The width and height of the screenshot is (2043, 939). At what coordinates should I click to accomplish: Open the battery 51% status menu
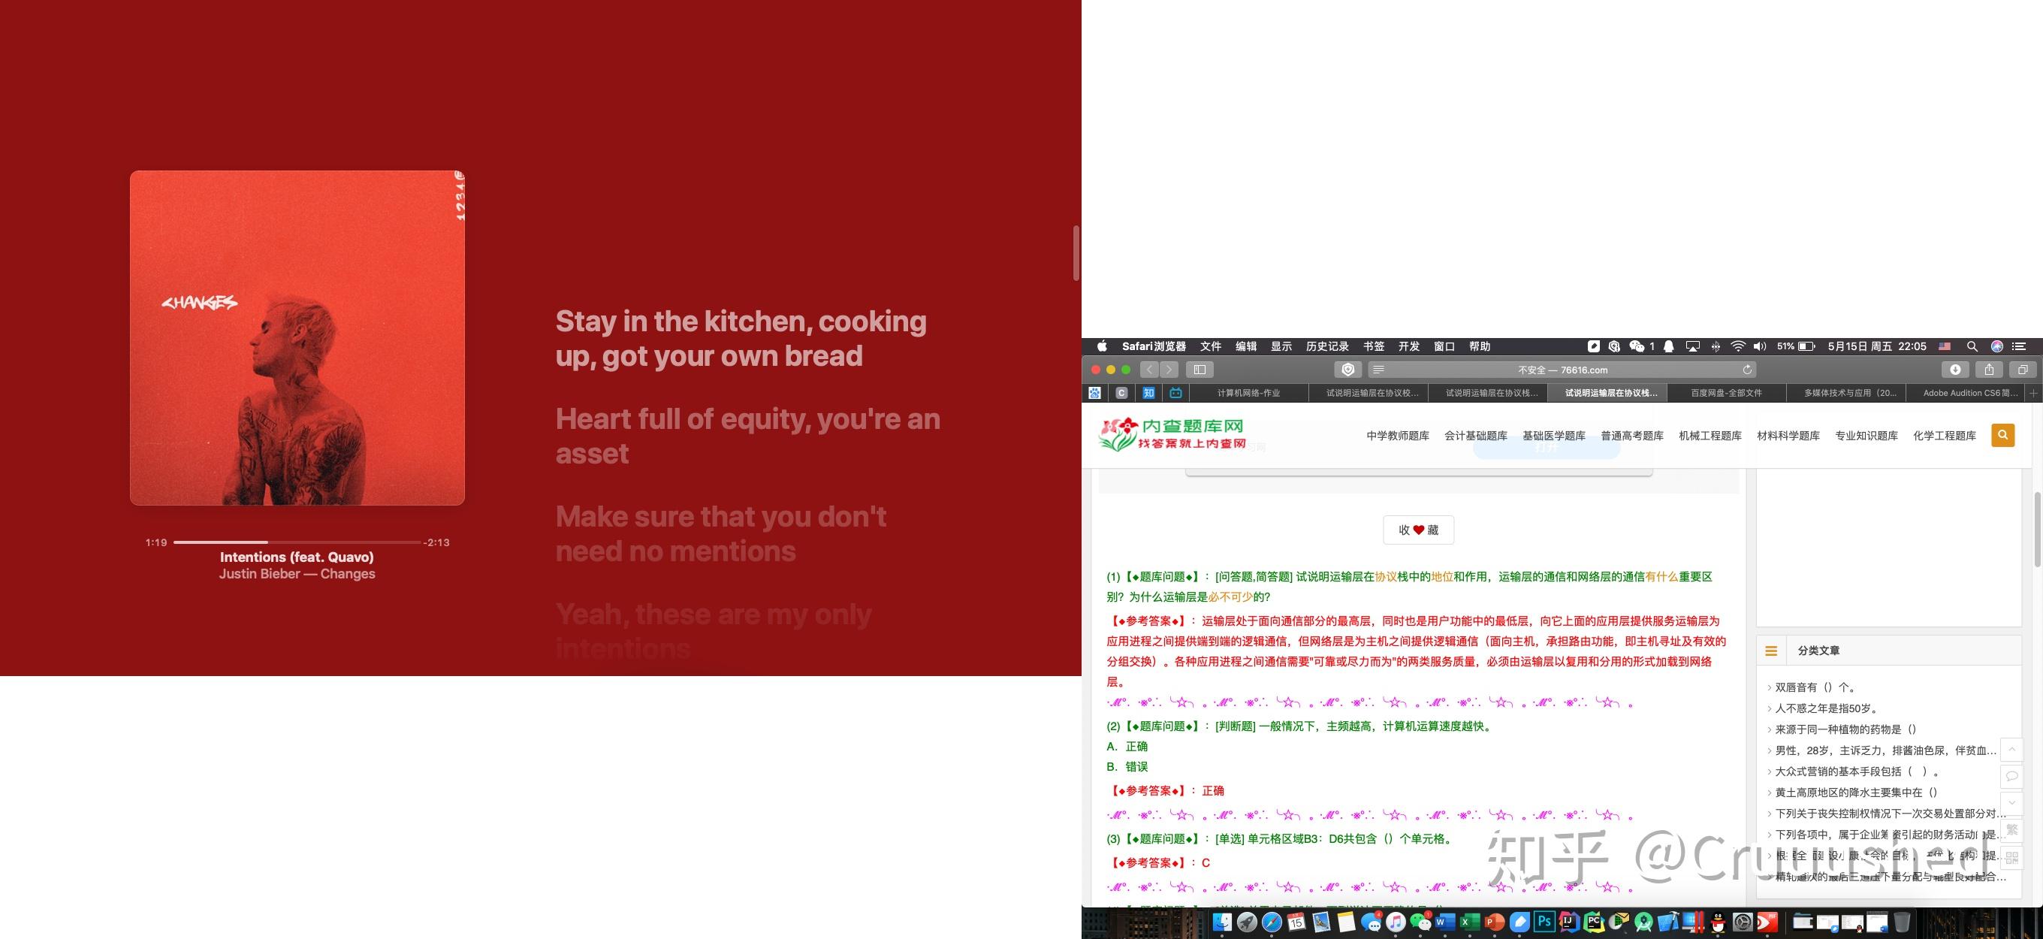(1797, 346)
